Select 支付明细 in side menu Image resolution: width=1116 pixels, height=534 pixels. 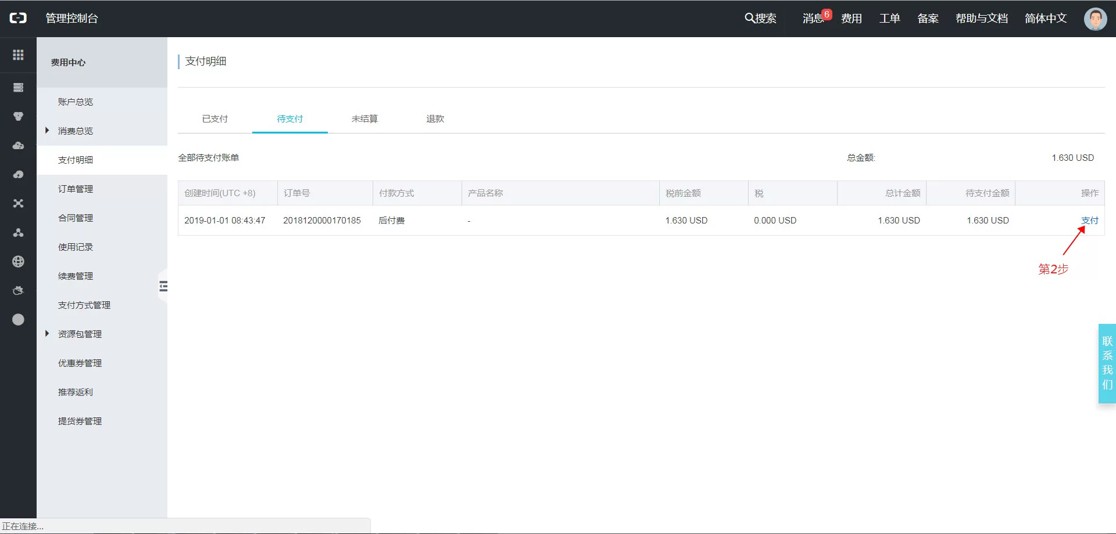click(x=76, y=160)
